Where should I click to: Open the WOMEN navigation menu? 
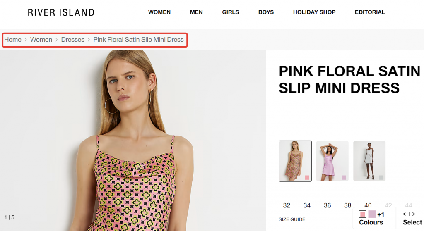(159, 12)
